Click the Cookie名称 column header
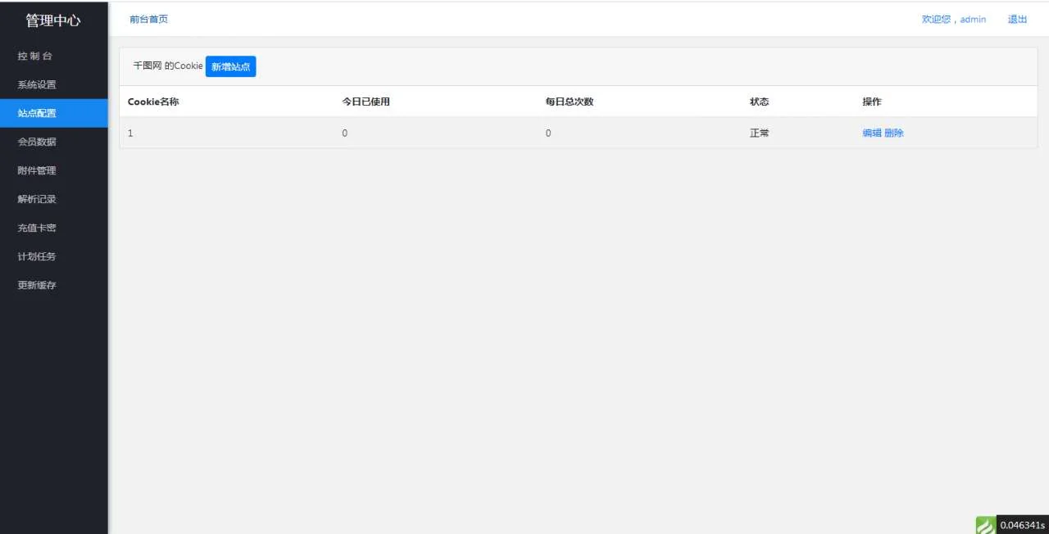This screenshot has height=534, width=1049. click(153, 102)
